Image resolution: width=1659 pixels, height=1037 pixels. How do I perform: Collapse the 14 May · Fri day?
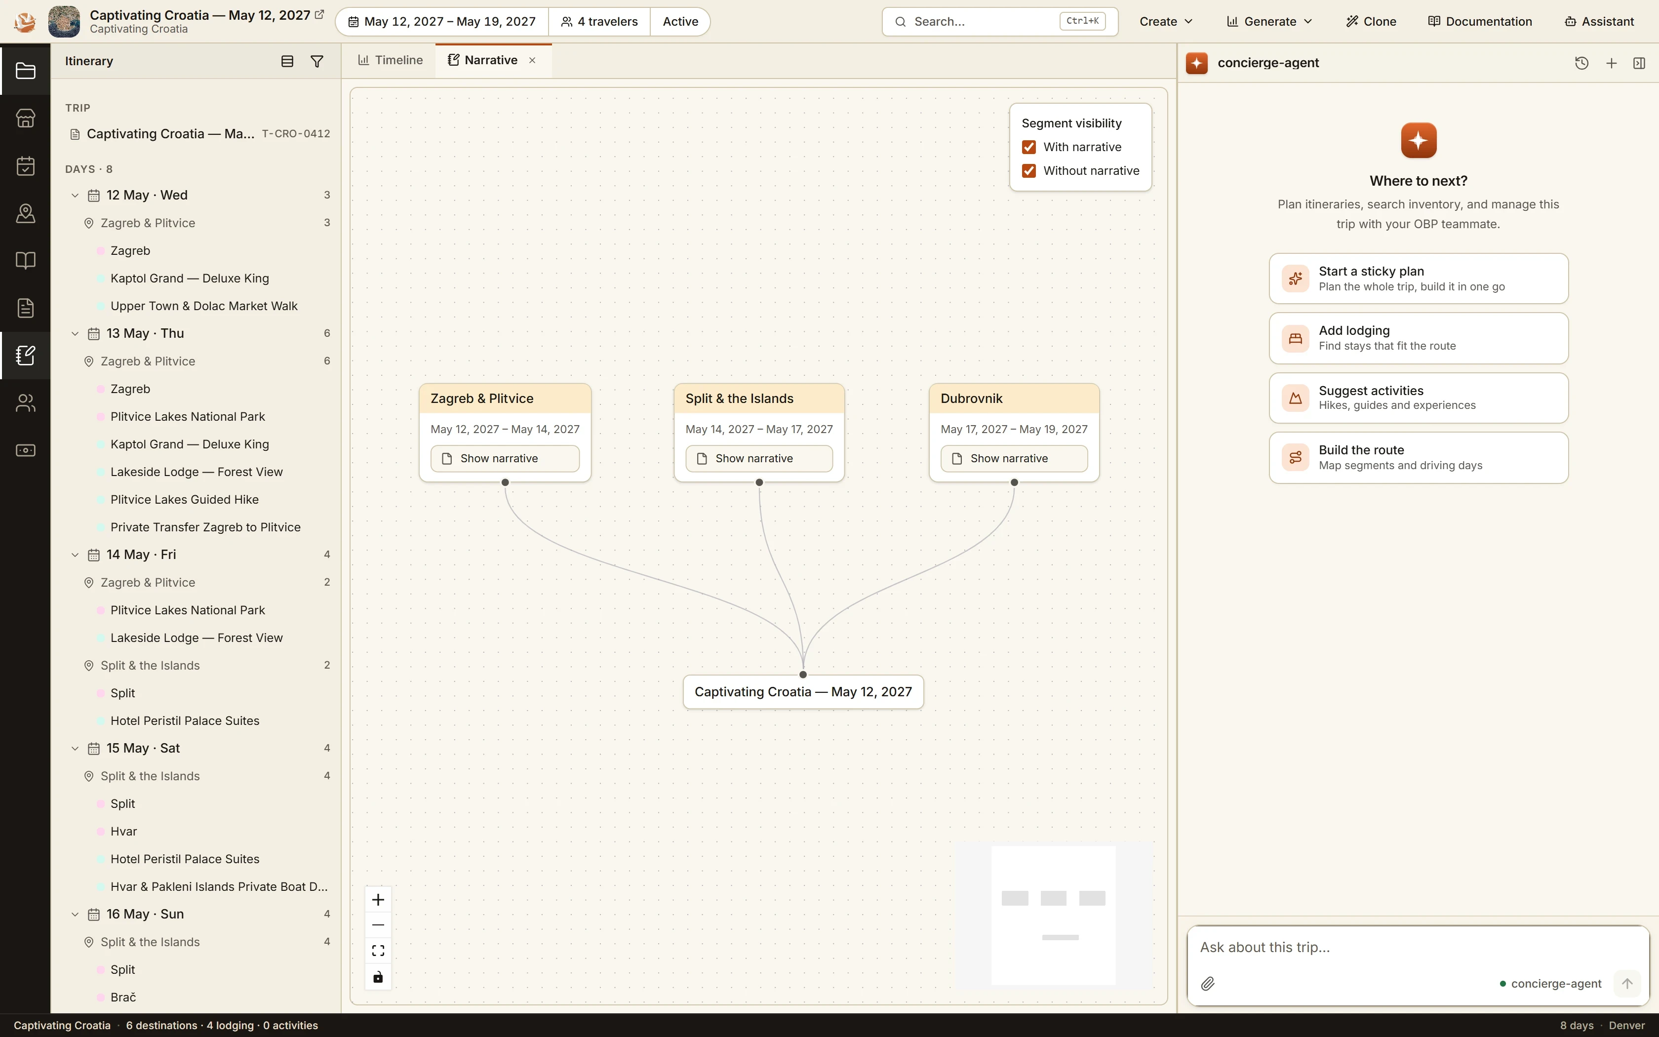(x=75, y=555)
